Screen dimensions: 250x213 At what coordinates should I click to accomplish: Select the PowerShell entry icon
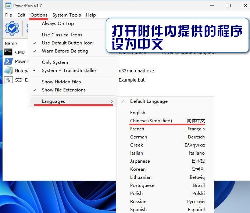(8, 61)
